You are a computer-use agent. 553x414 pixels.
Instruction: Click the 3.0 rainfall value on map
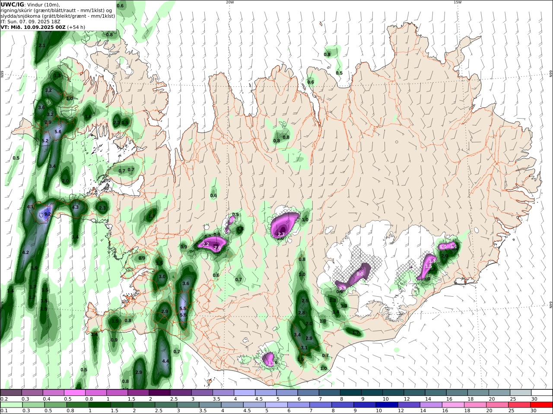coord(162,276)
